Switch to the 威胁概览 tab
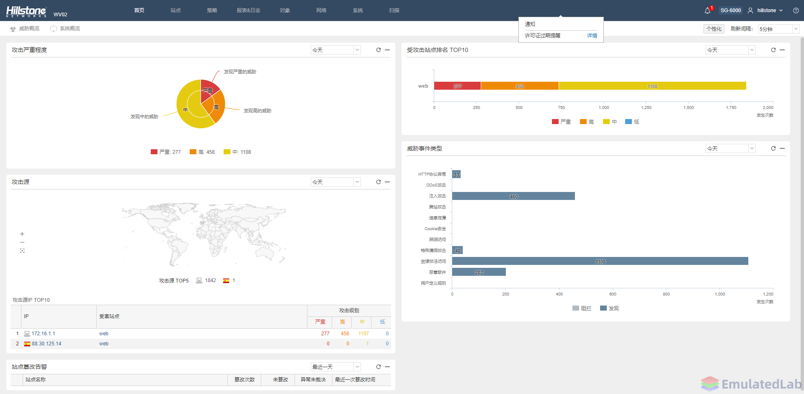The width and height of the screenshot is (804, 394). coord(25,29)
